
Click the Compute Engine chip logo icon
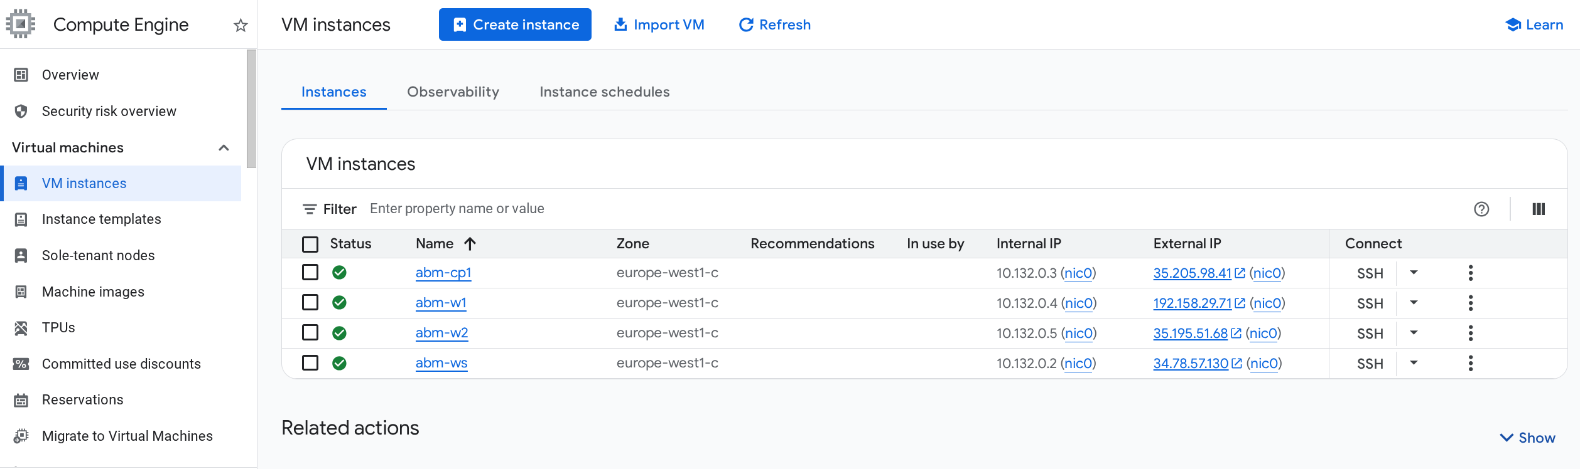point(21,24)
